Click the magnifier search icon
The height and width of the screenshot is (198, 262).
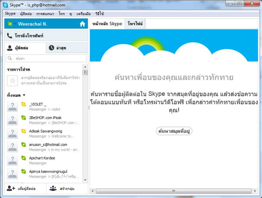pyautogui.click(x=10, y=58)
